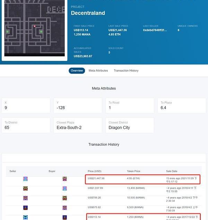Screen dimensions: 208x220
Task: Select the Closest District Dragon City card
Action: 130,125
